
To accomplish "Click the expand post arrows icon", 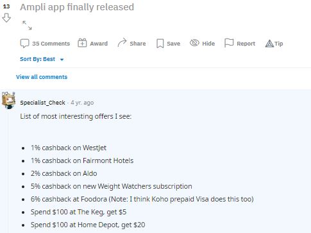I will tap(27, 25).
